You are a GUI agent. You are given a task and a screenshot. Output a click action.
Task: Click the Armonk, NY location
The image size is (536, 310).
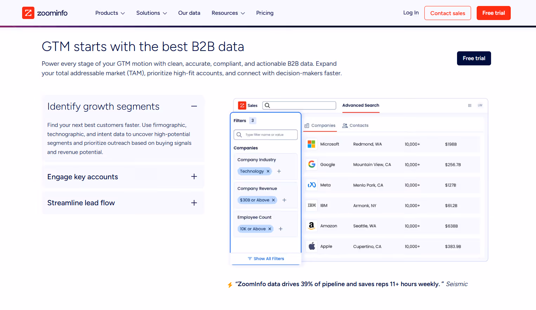(x=365, y=206)
